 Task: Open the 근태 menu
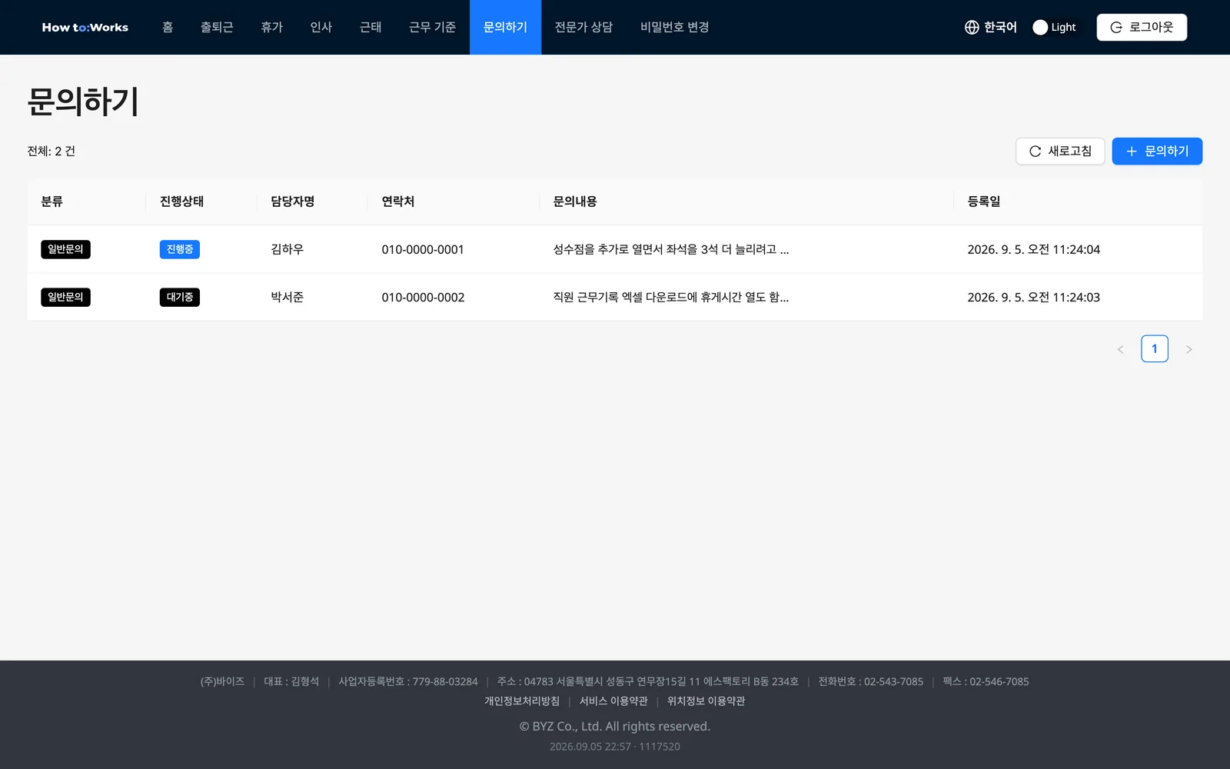[371, 27]
